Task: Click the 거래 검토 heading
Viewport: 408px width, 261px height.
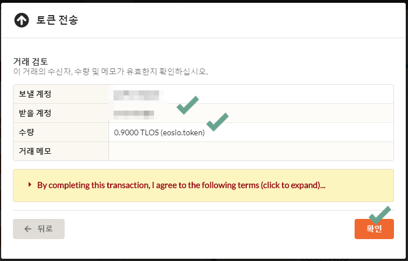Action: pyautogui.click(x=30, y=61)
